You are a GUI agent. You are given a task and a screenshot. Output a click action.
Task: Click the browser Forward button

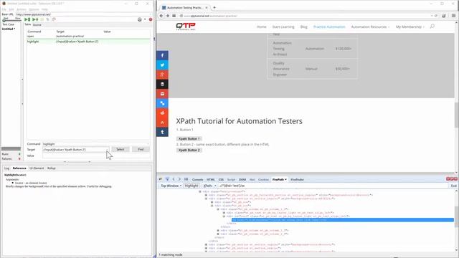click(x=168, y=16)
